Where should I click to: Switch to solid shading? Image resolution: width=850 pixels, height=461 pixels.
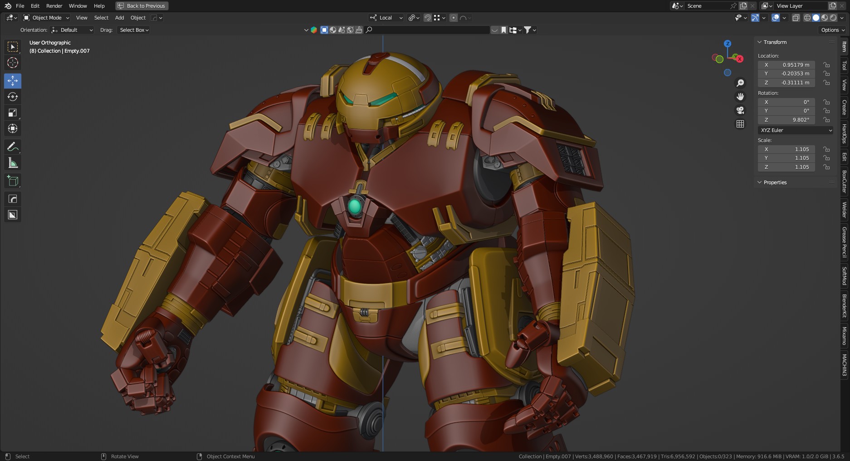click(816, 18)
